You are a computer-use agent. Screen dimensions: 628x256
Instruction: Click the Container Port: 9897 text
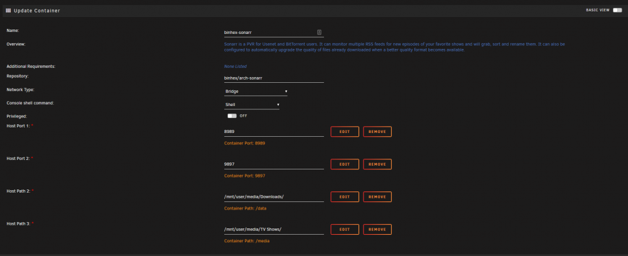245,176
